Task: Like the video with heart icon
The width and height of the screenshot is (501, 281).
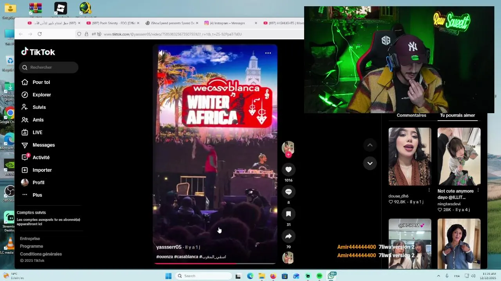Action: click(288, 169)
